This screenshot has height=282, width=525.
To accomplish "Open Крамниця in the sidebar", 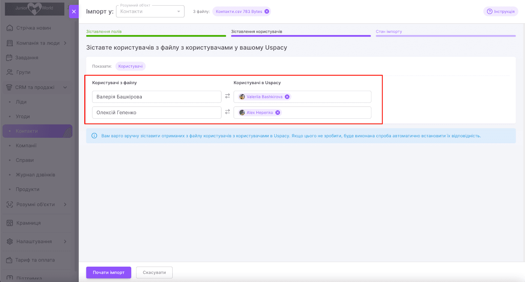I will coord(29,223).
